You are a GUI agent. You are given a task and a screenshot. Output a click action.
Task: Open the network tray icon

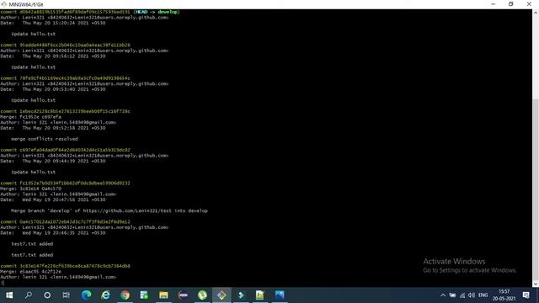462,295
